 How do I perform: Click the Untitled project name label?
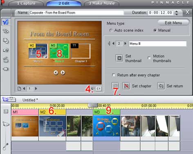coord(30,100)
